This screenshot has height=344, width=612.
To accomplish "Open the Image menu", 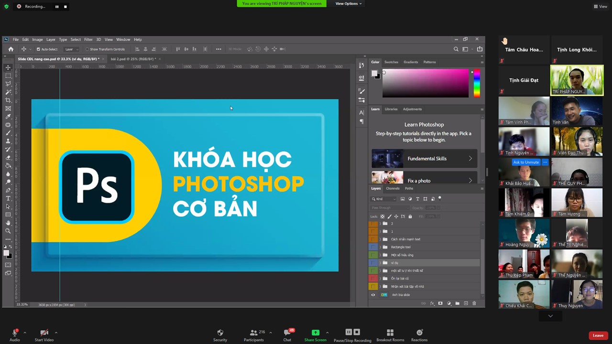I will pos(37,40).
